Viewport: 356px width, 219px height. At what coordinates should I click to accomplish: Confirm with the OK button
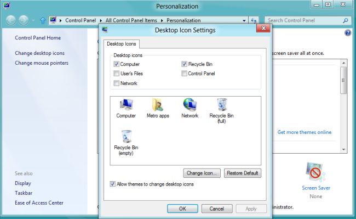click(182, 209)
